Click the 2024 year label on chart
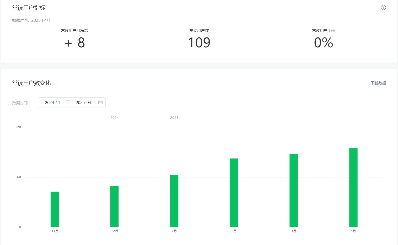This screenshot has height=245, width=398. pyautogui.click(x=115, y=118)
